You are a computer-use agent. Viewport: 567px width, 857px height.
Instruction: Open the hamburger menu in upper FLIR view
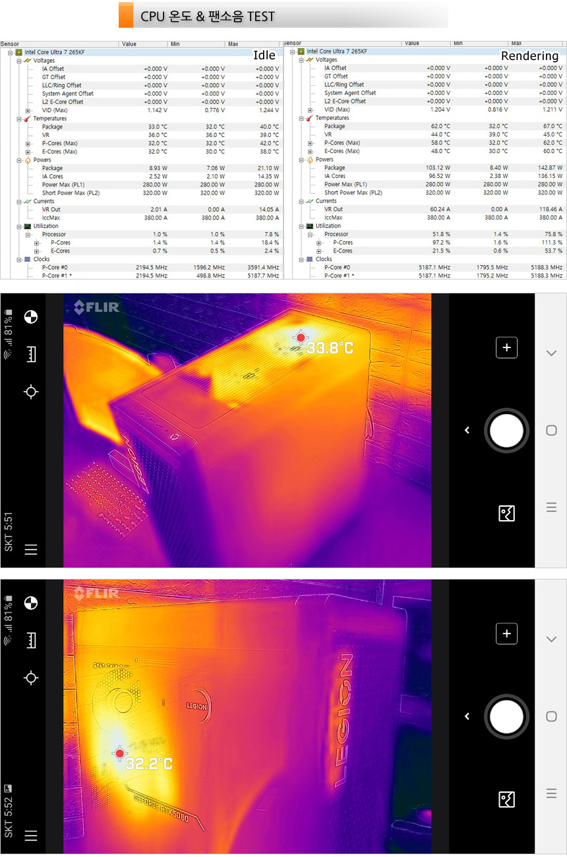point(30,550)
